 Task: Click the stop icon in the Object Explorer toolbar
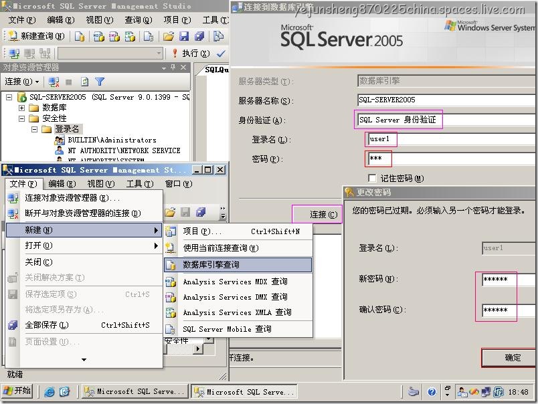(x=69, y=82)
